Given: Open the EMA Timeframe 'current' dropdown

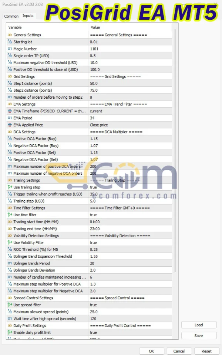Looking at the screenshot, I should click(130, 111).
